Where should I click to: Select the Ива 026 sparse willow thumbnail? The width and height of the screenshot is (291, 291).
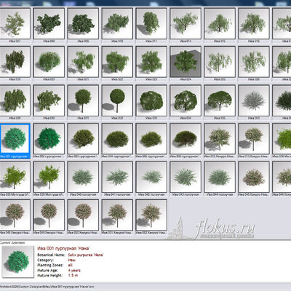pos(254,62)
